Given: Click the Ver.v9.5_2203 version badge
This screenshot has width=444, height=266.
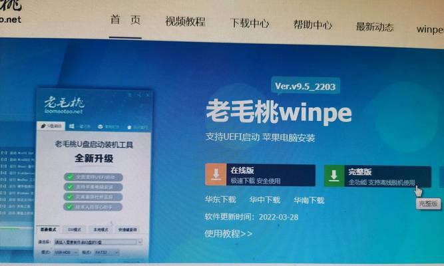Looking at the screenshot, I should click(x=306, y=86).
